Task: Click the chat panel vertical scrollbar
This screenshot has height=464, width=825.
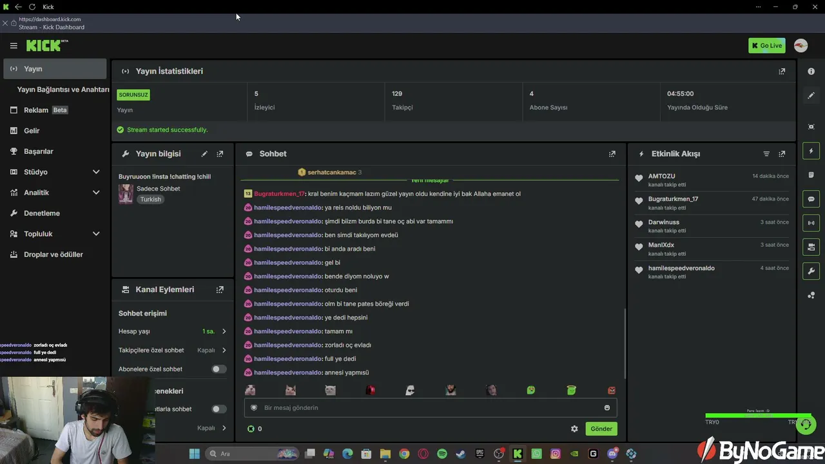Action: pos(625,344)
